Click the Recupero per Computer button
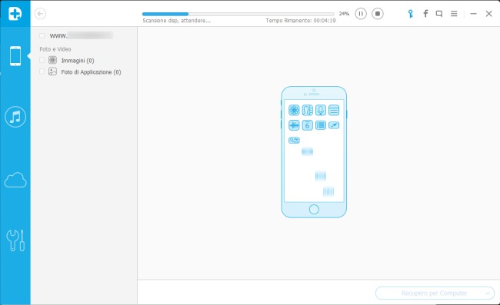The width and height of the screenshot is (500, 305). (435, 293)
